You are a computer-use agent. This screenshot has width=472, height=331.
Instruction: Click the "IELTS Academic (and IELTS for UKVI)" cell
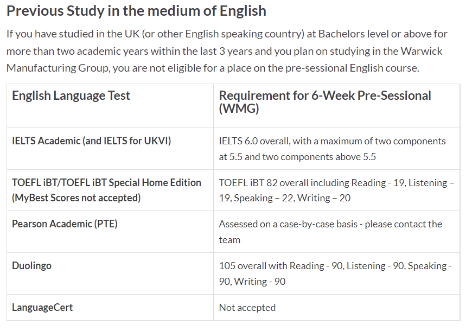91,141
